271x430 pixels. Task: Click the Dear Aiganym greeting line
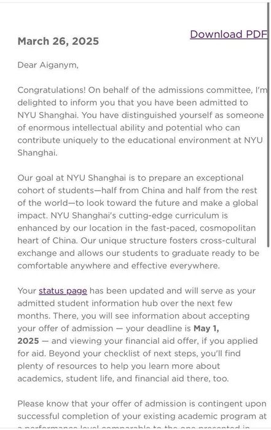click(48, 65)
